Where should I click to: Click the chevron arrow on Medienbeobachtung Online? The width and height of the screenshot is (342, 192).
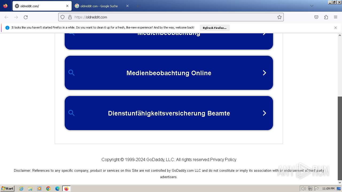265,73
